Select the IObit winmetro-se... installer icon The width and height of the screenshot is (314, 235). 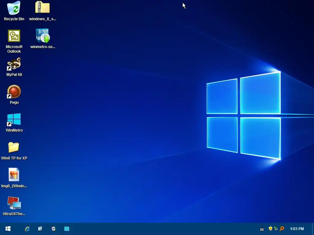tap(42, 36)
